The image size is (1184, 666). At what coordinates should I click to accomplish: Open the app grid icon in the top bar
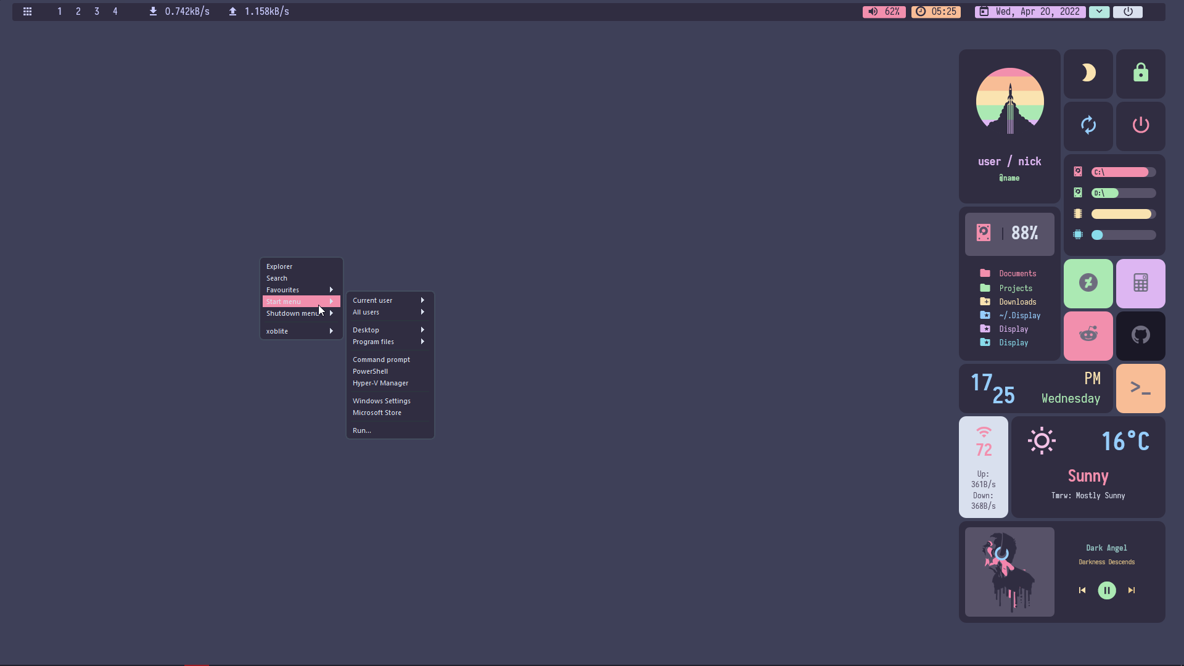pos(27,11)
